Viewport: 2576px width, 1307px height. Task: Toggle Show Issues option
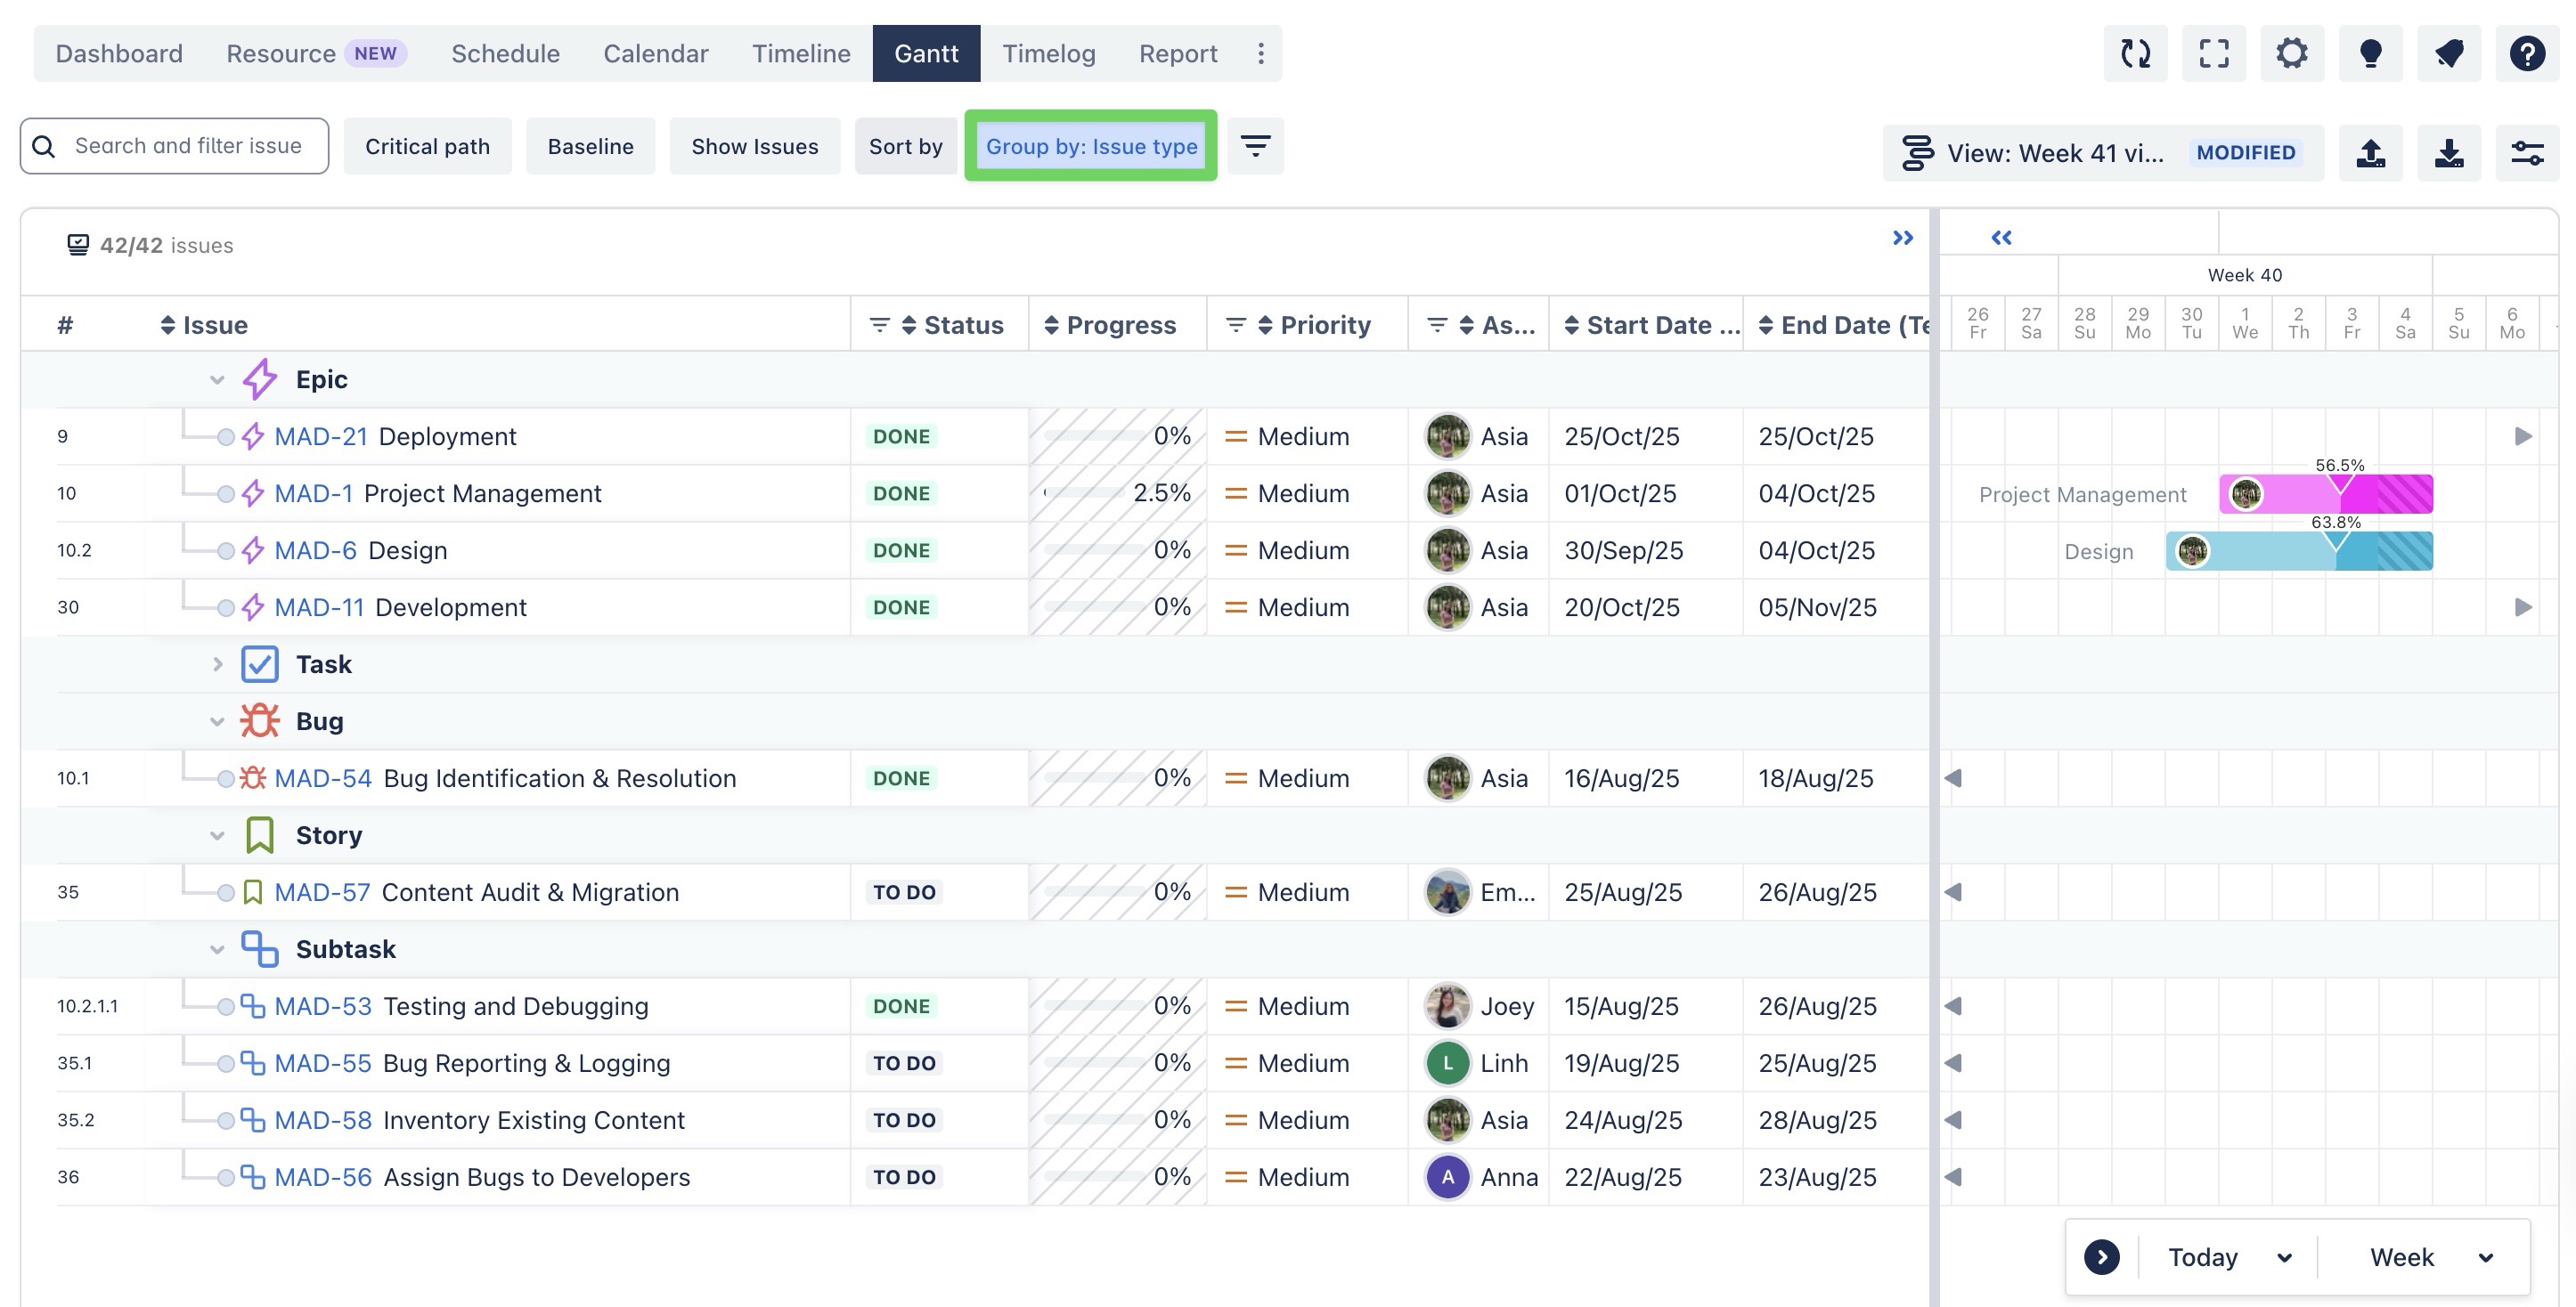click(754, 146)
